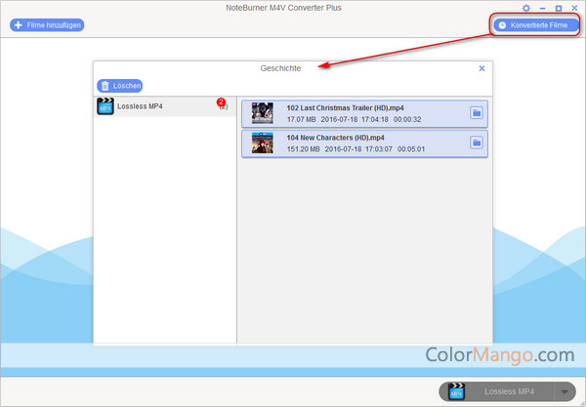586x407 pixels.
Task: Click thumbnail of 102 Last Christmas Trailer
Action: 263,113
